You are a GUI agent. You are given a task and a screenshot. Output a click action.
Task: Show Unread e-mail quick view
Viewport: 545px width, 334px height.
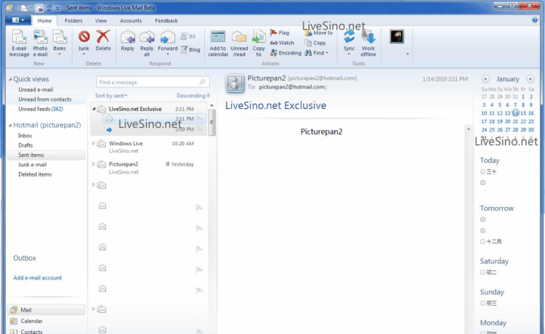click(x=36, y=89)
